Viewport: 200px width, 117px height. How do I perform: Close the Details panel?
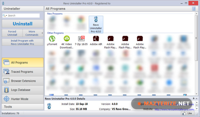tap(197, 98)
